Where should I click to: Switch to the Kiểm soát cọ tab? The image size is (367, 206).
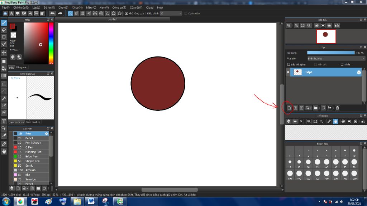33,122
